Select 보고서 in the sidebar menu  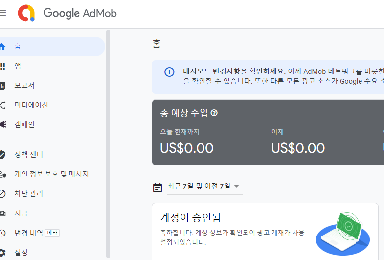[24, 86]
